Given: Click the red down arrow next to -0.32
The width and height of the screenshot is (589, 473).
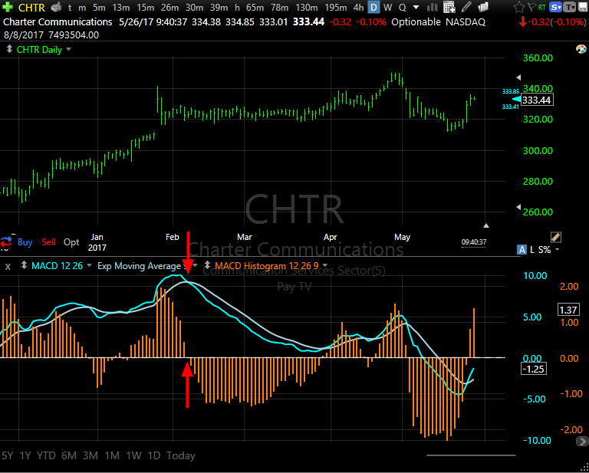Looking at the screenshot, I should point(523,22).
